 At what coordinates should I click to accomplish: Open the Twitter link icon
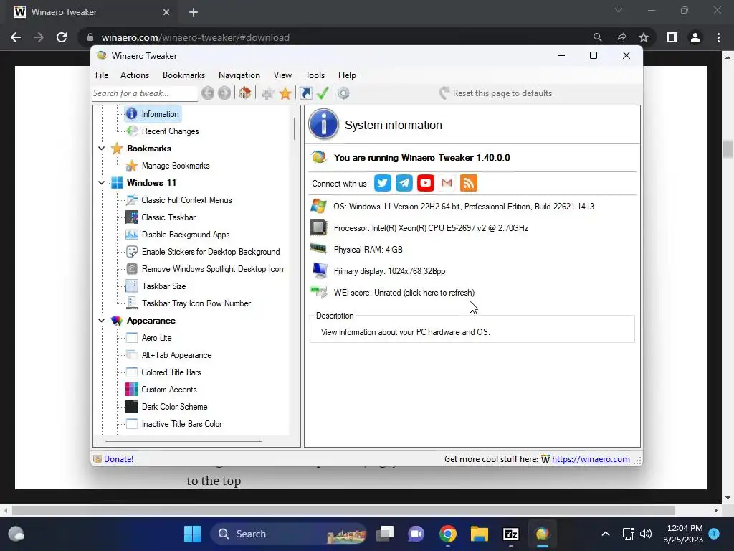click(383, 183)
